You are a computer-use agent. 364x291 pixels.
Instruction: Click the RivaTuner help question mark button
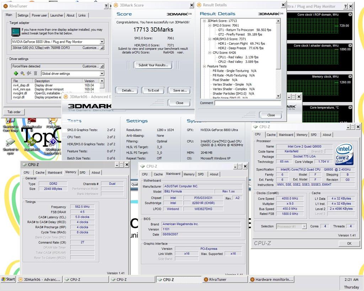pyautogui.click(x=106, y=6)
